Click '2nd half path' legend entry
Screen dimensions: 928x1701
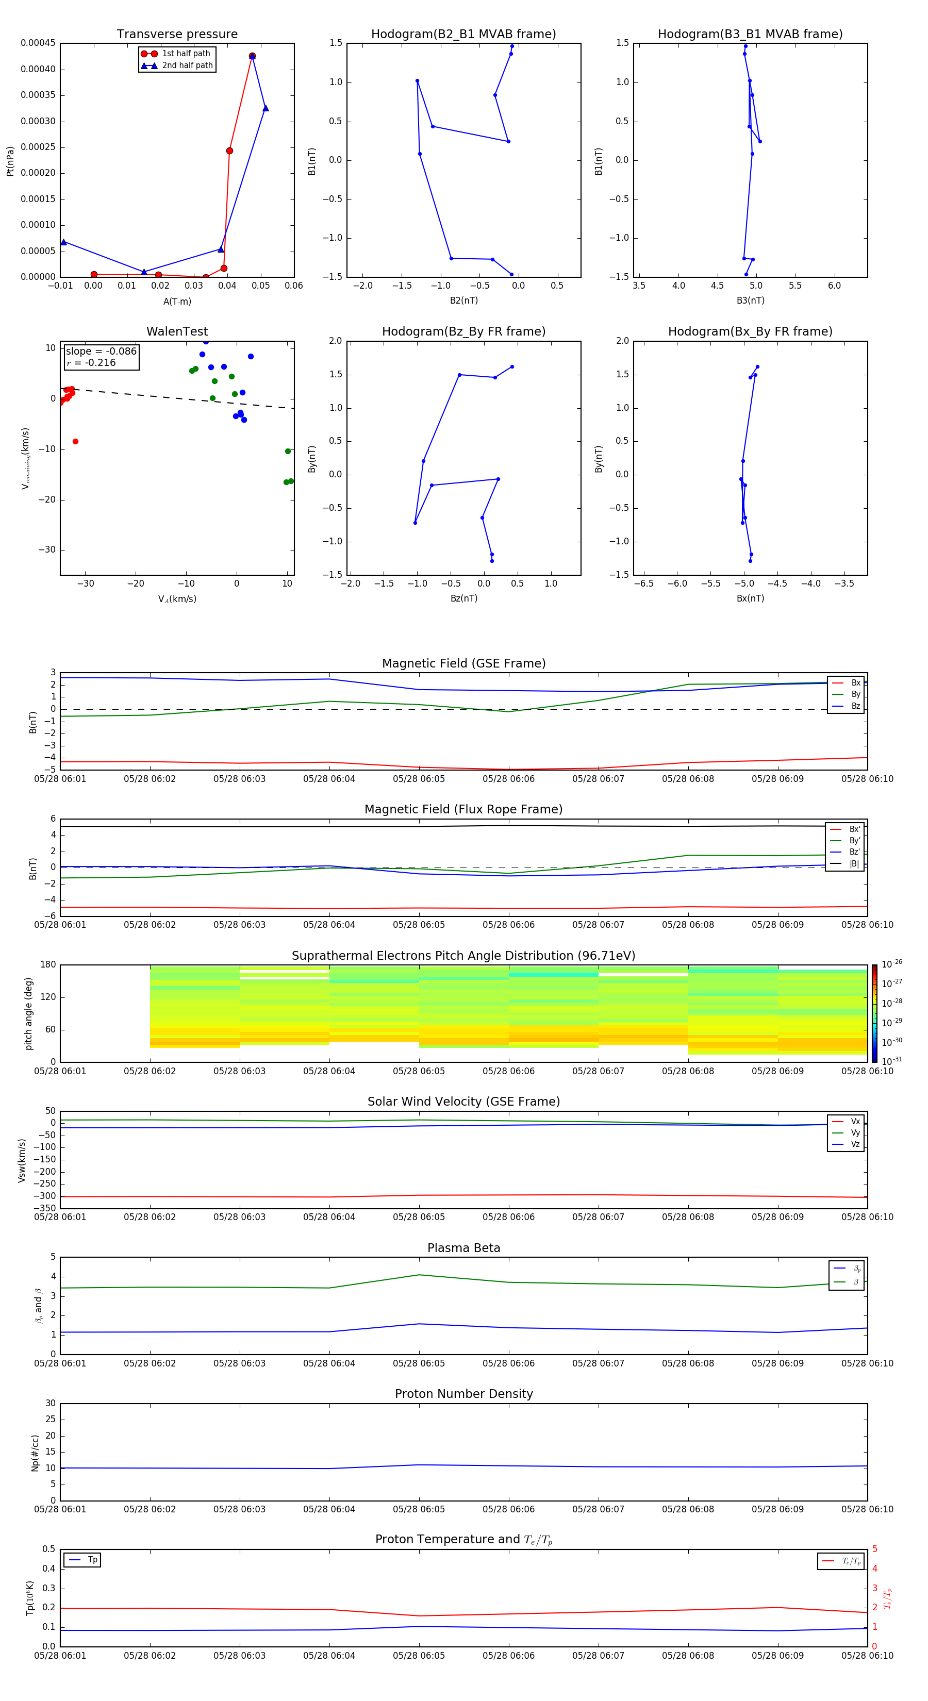(176, 65)
